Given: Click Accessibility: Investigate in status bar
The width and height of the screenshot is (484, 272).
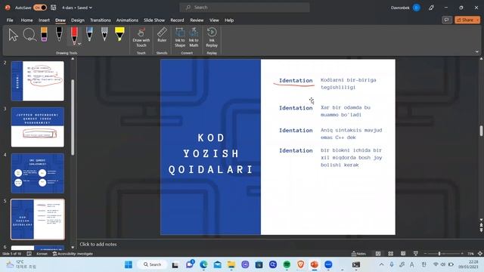Looking at the screenshot, I should point(73,254).
